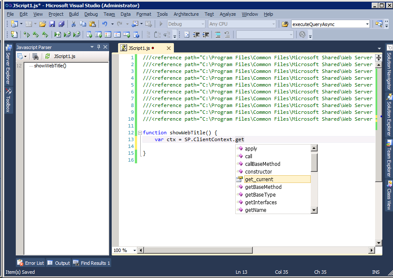Open the Toolbox side panel

9,100
